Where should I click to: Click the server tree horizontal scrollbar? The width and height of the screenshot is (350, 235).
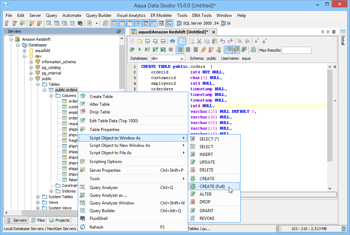pyautogui.click(x=50, y=213)
